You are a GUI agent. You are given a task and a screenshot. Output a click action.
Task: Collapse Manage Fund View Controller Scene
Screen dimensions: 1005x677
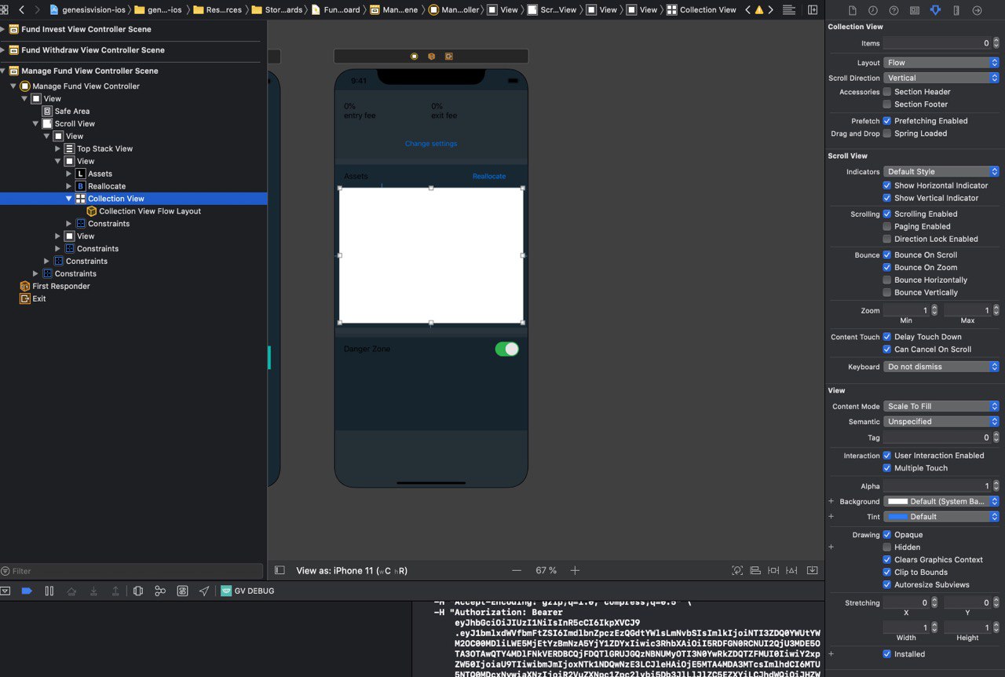point(3,71)
